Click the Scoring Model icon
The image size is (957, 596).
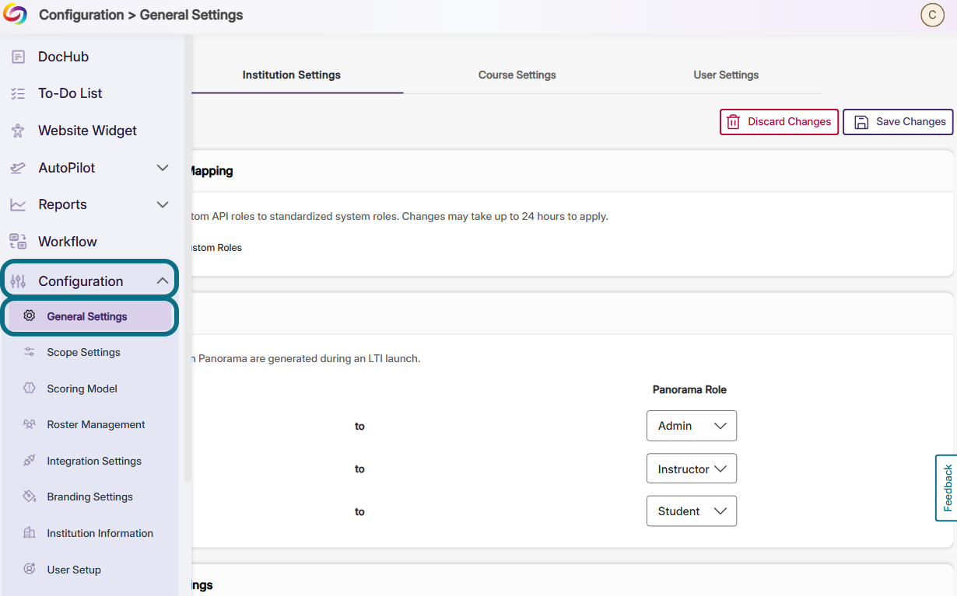30,389
